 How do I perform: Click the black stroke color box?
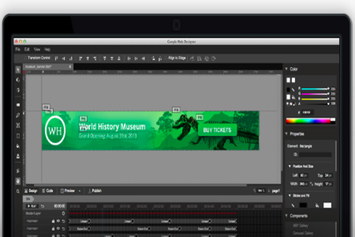click(x=303, y=205)
